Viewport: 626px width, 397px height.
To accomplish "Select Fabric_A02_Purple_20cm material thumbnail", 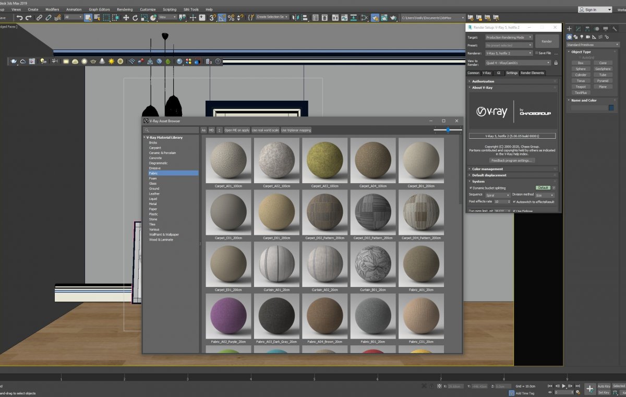I will (x=228, y=317).
